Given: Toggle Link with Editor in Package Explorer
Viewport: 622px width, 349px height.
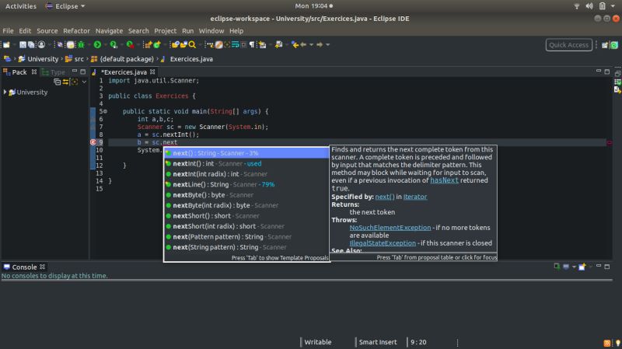Looking at the screenshot, I should (x=65, y=82).
